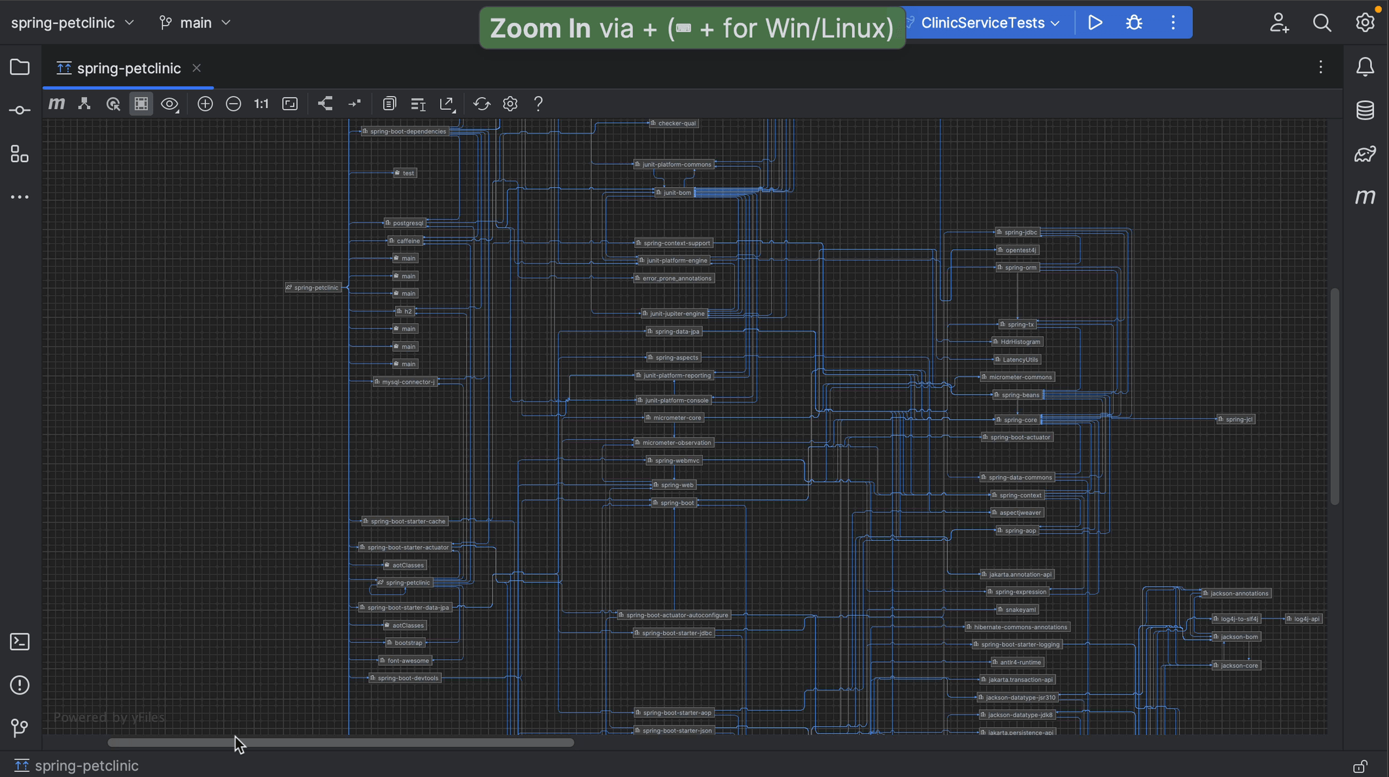Click the settings gear icon in toolbar
The height and width of the screenshot is (777, 1389).
pos(509,103)
